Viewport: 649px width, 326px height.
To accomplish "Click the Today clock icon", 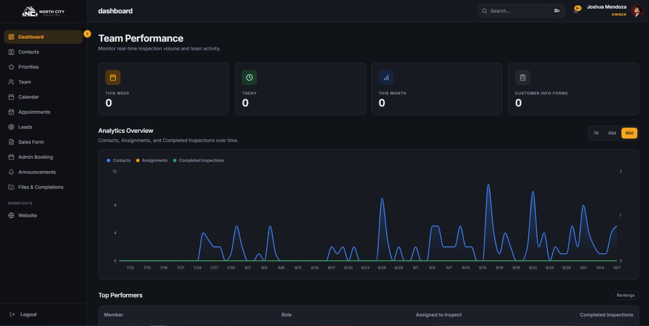I will [x=249, y=78].
